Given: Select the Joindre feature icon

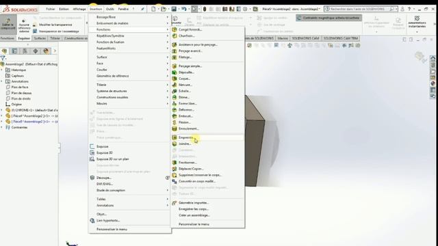Looking at the screenshot, I should [x=175, y=143].
